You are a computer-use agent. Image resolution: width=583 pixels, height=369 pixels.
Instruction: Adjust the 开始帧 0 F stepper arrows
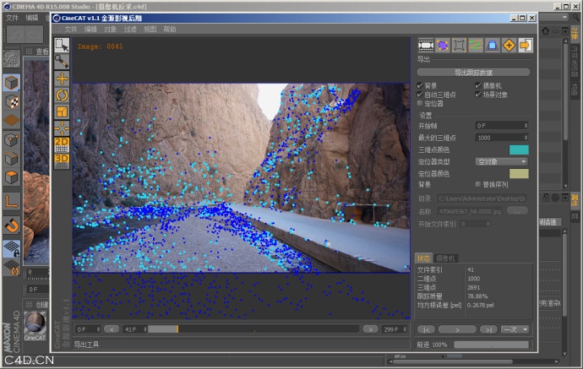[526, 126]
